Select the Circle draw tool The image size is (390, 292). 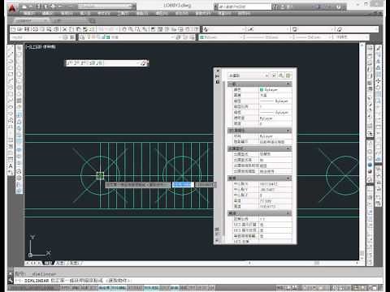click(11, 88)
